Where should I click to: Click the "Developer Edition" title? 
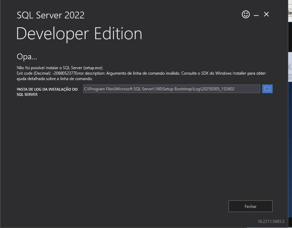coord(79,33)
